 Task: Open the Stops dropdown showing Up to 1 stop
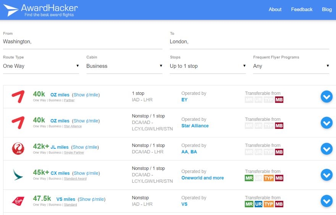[208, 66]
